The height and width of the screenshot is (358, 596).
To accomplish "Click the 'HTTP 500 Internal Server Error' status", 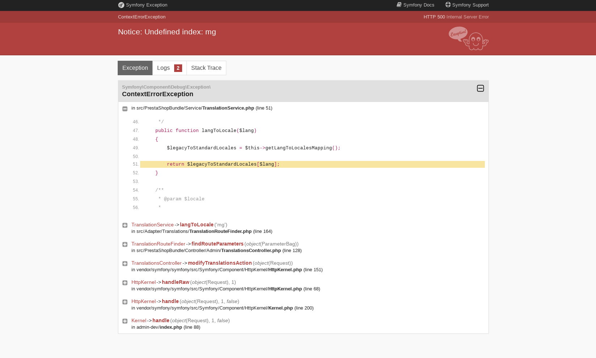I will click(x=456, y=17).
